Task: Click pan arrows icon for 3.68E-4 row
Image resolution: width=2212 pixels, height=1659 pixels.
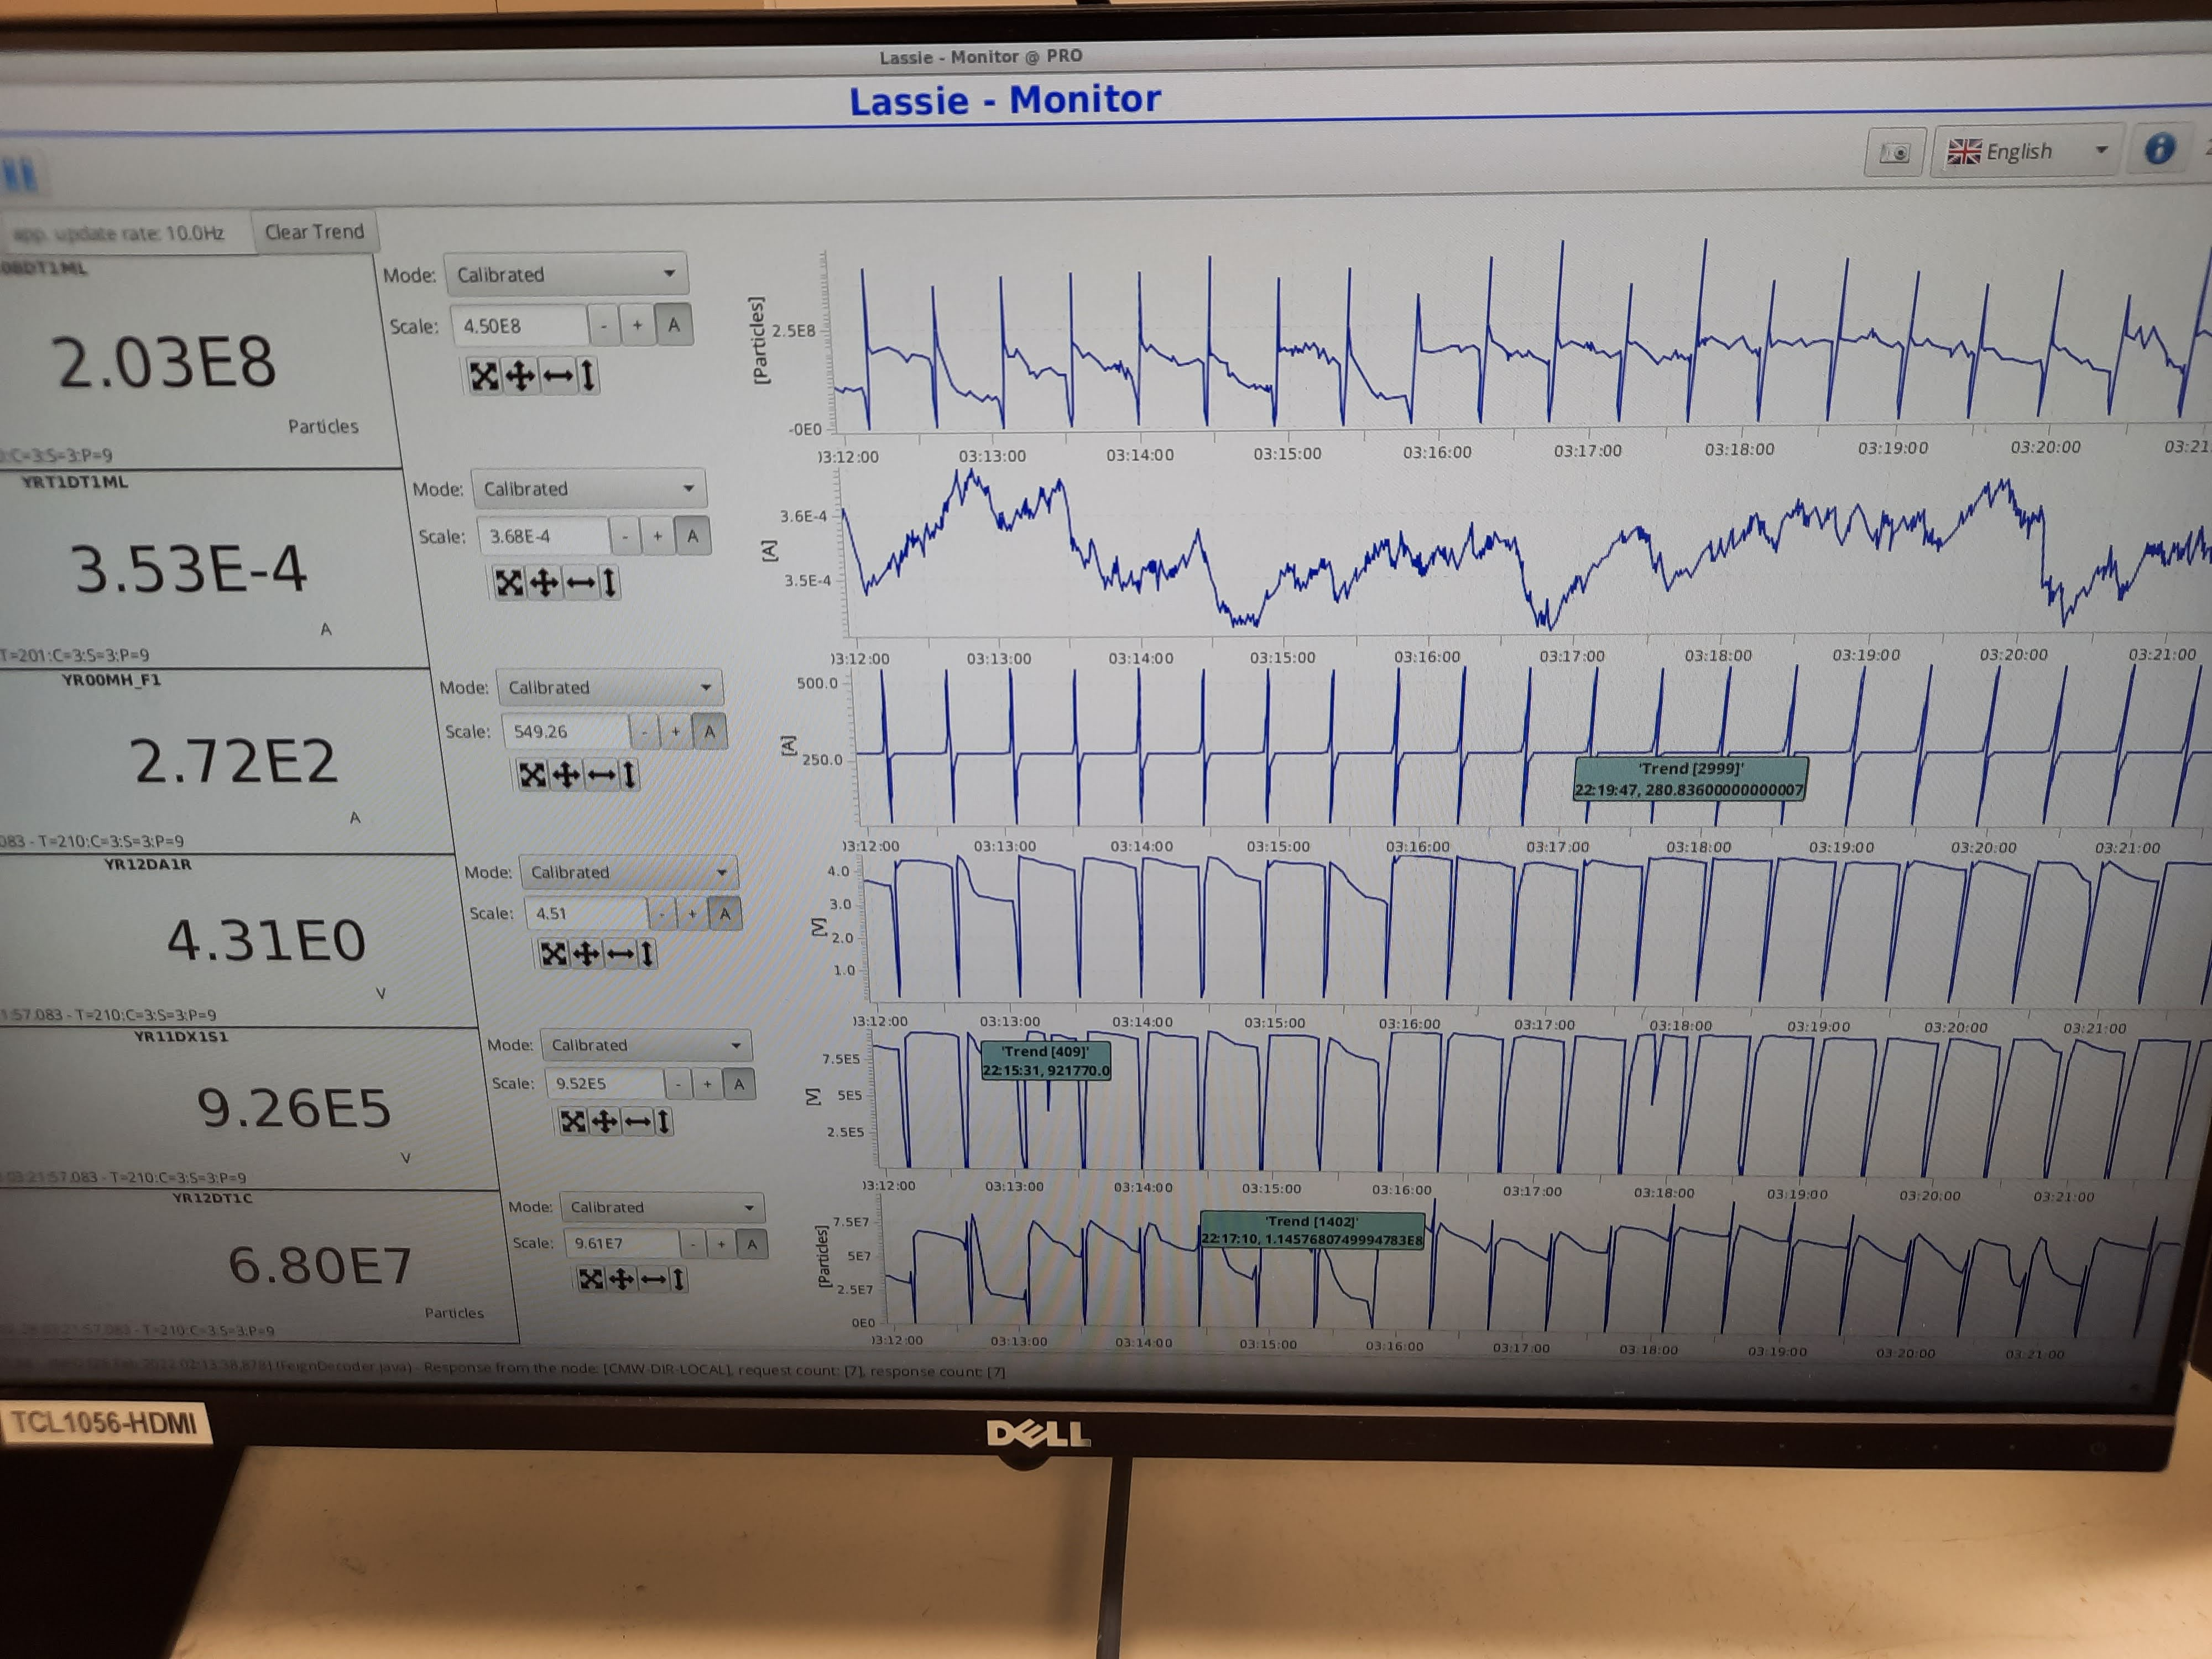Action: tap(544, 582)
